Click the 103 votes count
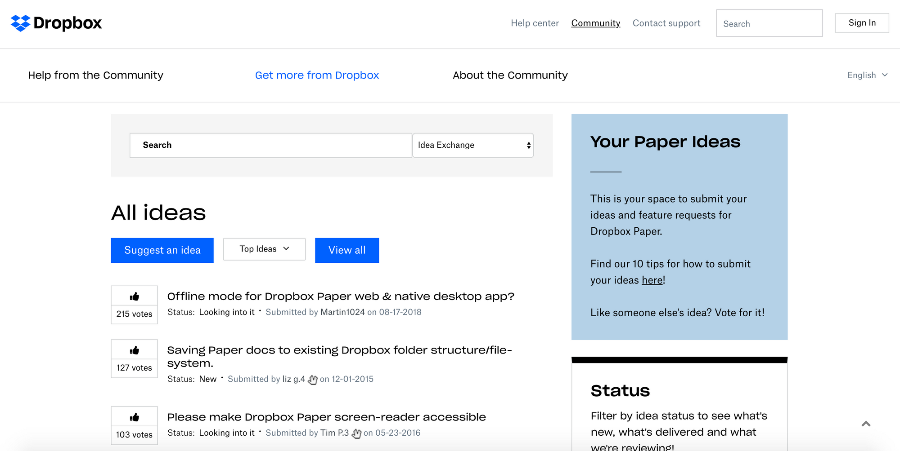Screen dimensions: 900x451 point(134,435)
